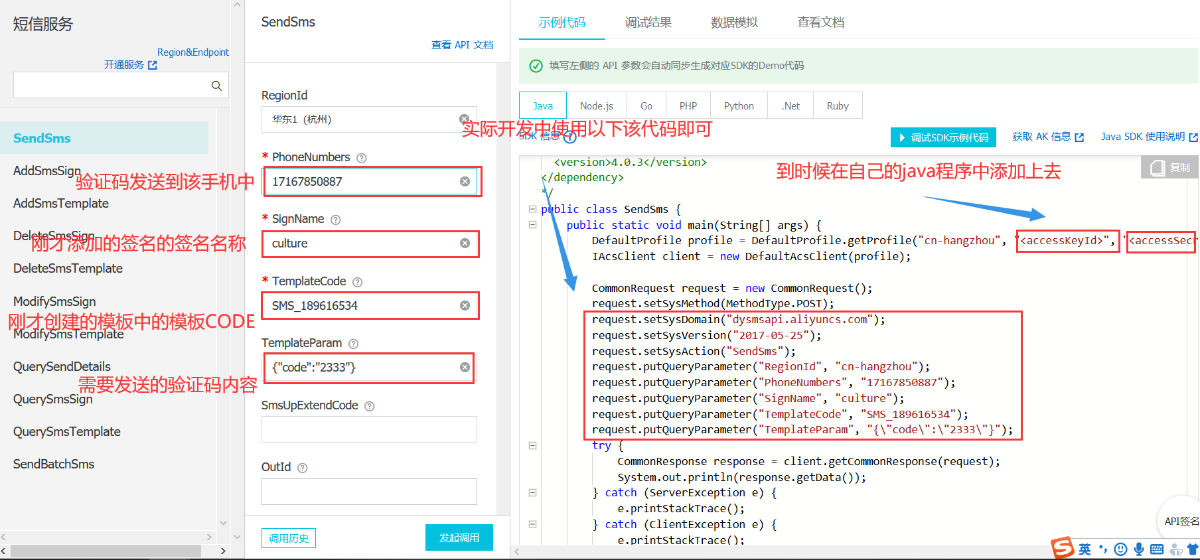
Task: Click the code panel scroll left arrow
Action: pos(517,551)
